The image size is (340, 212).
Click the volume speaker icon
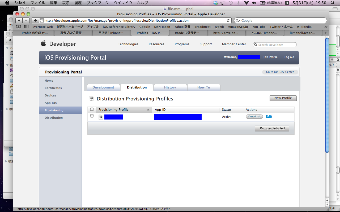254,3
